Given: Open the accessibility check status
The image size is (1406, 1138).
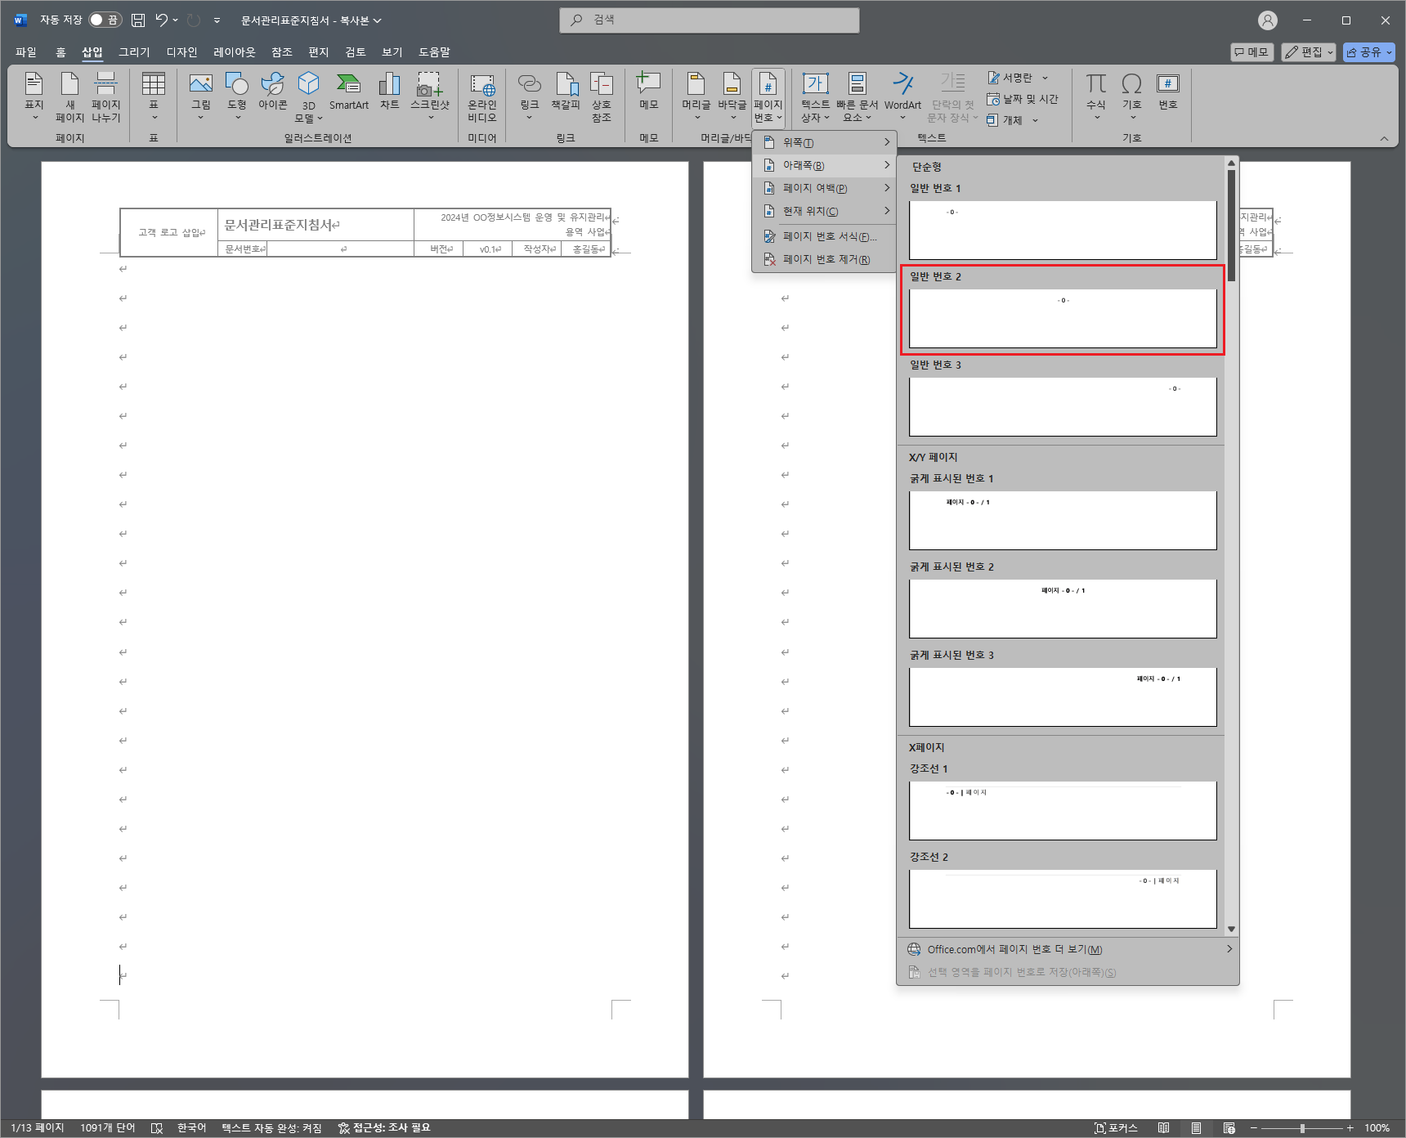Looking at the screenshot, I should (384, 1128).
